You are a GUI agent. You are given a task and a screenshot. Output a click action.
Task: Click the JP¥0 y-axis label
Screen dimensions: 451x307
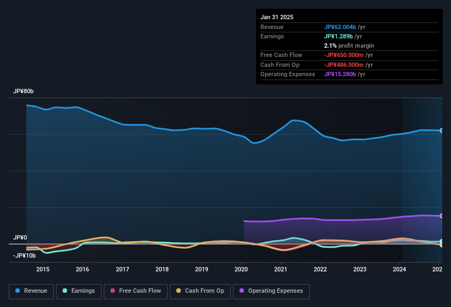coord(20,237)
